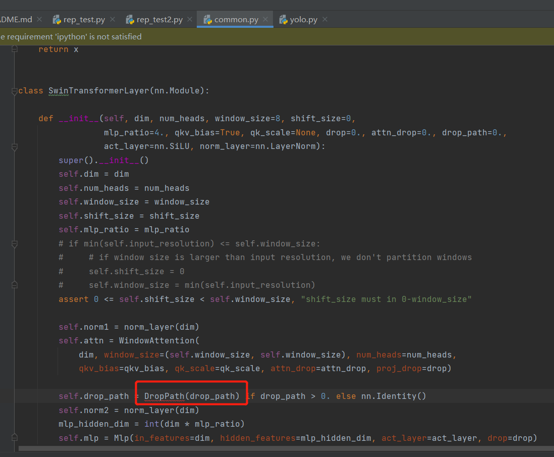Image resolution: width=554 pixels, height=457 pixels.
Task: Click 'hidden_features=mlp_hidden_dim' argument
Action: (x=295, y=438)
